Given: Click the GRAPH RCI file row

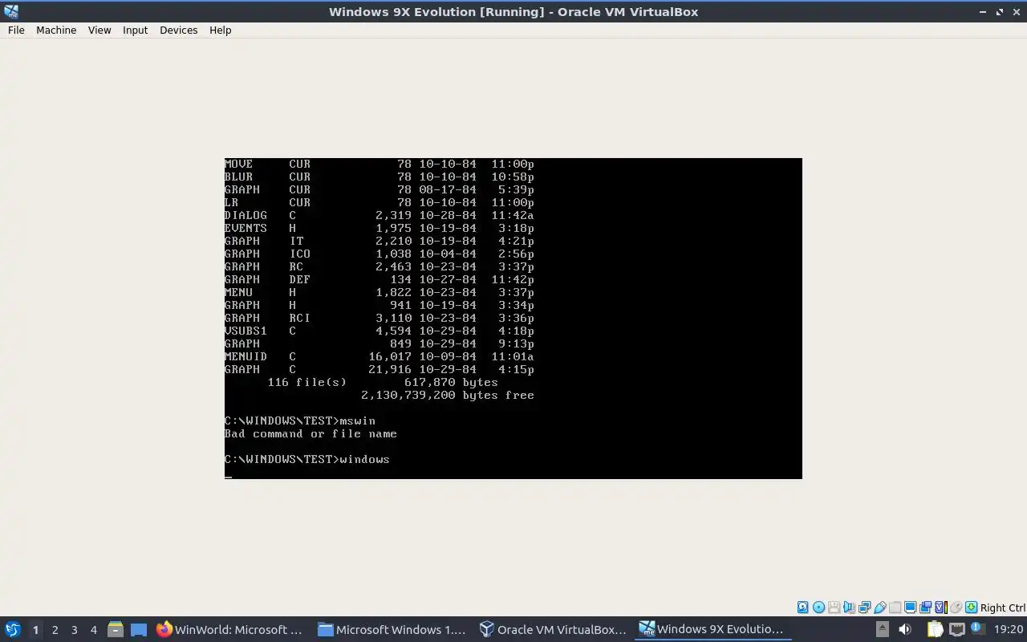Looking at the screenshot, I should pos(380,318).
